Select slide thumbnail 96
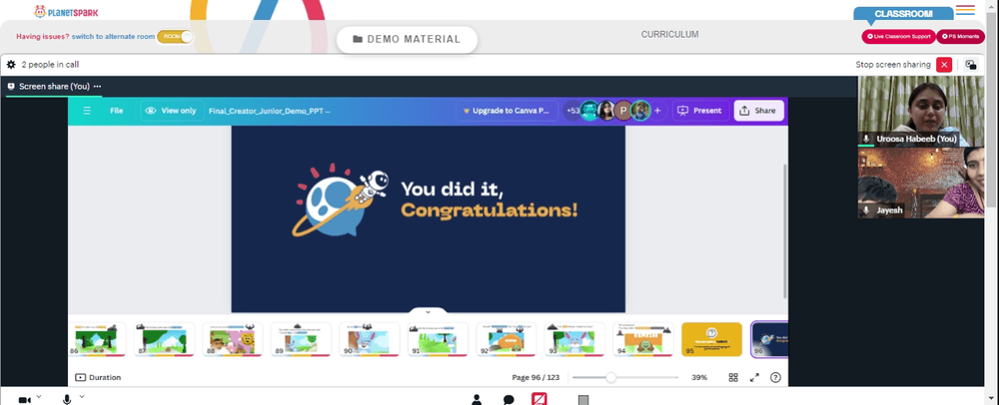This screenshot has height=405, width=999. point(769,339)
